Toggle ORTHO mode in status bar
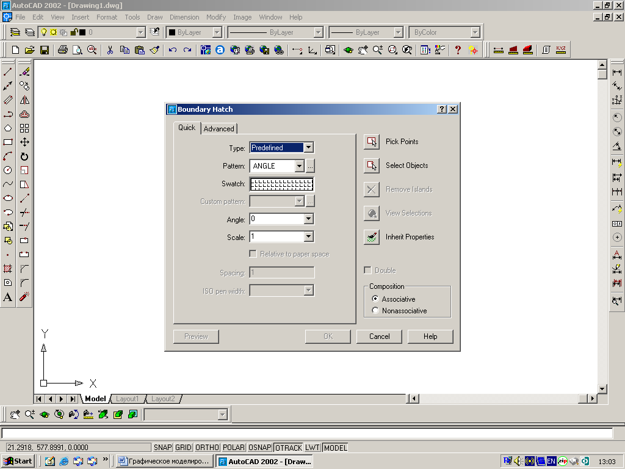 (x=208, y=448)
